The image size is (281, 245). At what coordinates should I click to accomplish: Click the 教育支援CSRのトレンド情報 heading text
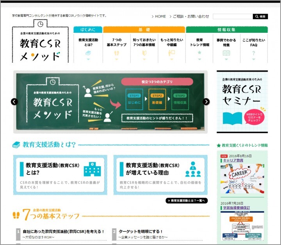point(245,146)
